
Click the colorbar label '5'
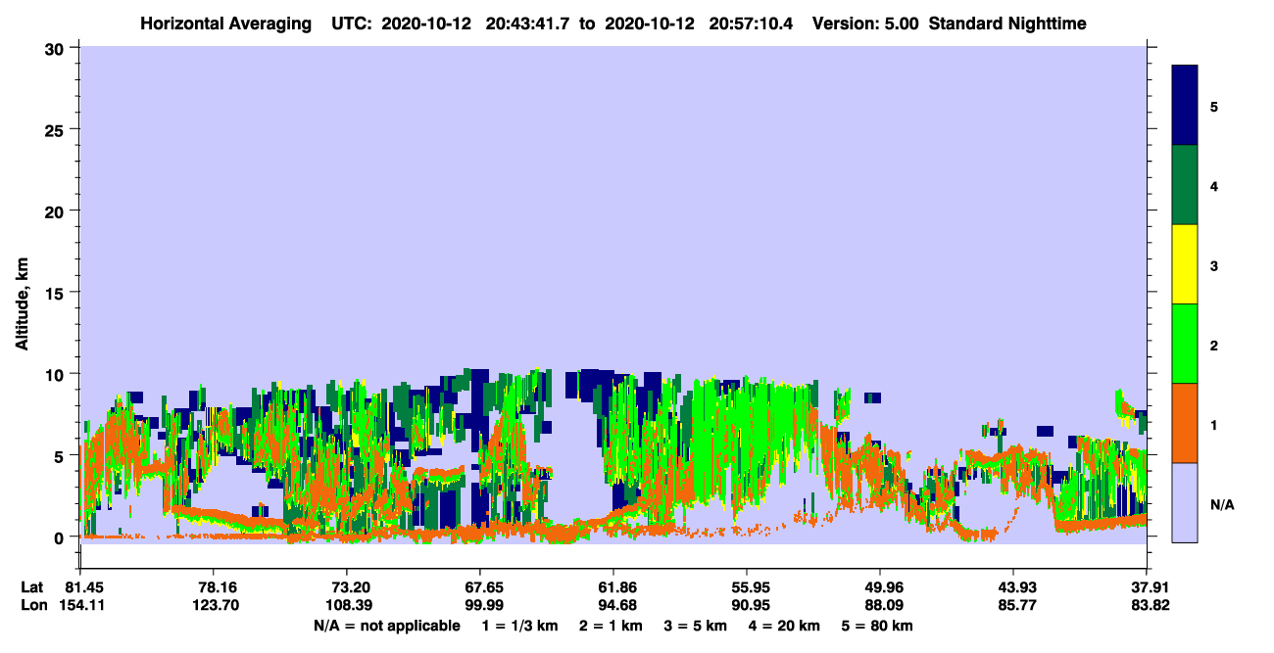pyautogui.click(x=1214, y=106)
